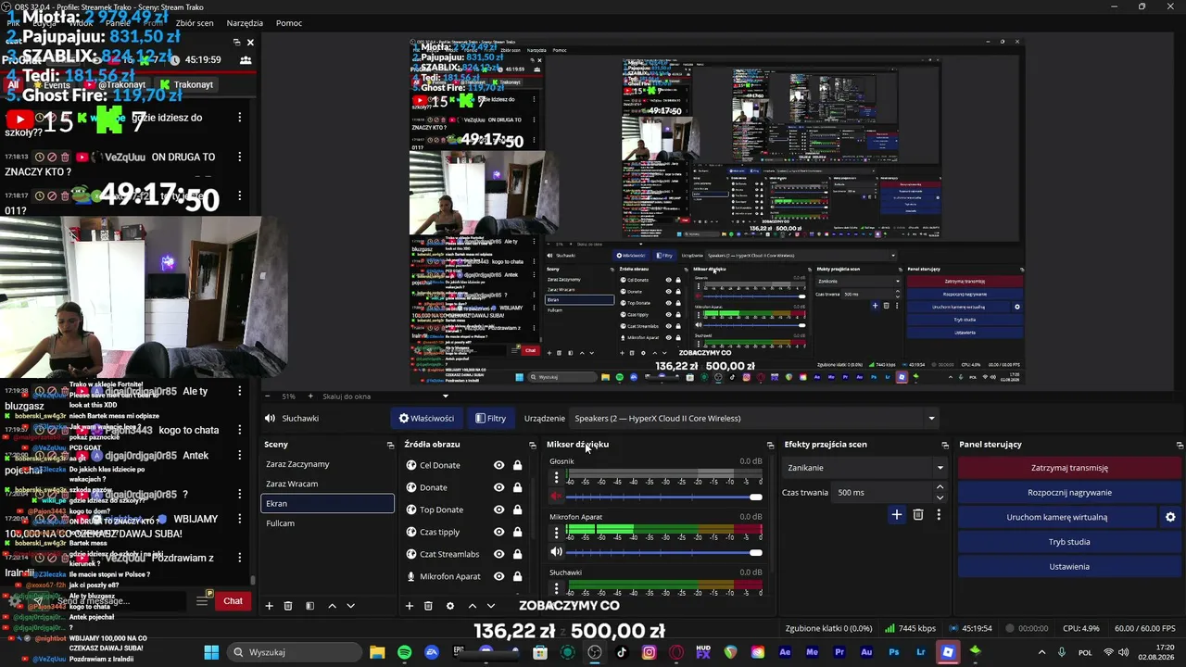This screenshot has width=1186, height=667.
Task: Open Mikrofon Aparat channel options menu
Action: (556, 534)
